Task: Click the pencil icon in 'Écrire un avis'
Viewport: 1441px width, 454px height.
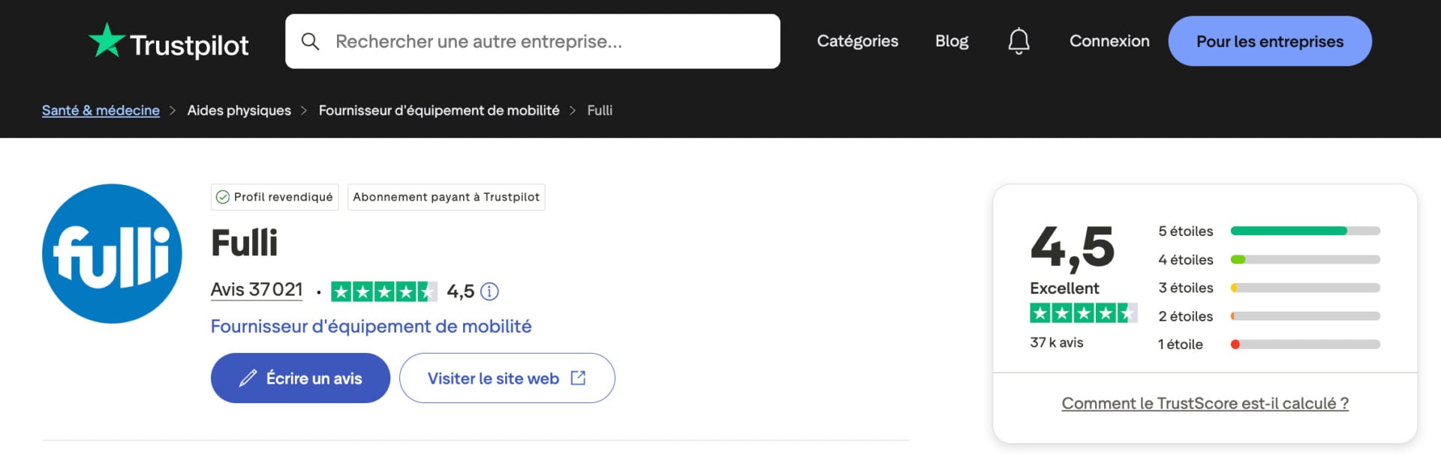Action: 248,378
